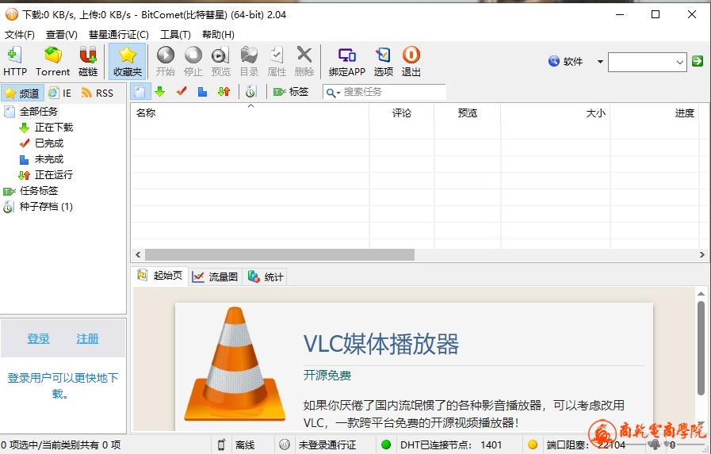711x454 pixels.
Task: Click the magnet link (磁链) icon
Action: pos(88,61)
